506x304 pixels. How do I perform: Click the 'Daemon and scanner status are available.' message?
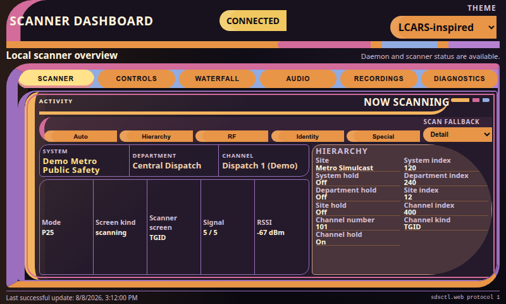[x=430, y=56]
